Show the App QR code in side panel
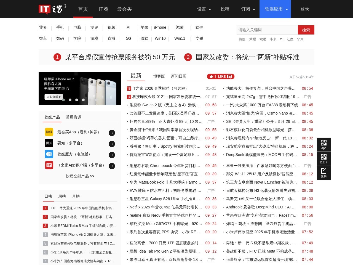Viewport: 353px width, 265px height. pos(323,145)
